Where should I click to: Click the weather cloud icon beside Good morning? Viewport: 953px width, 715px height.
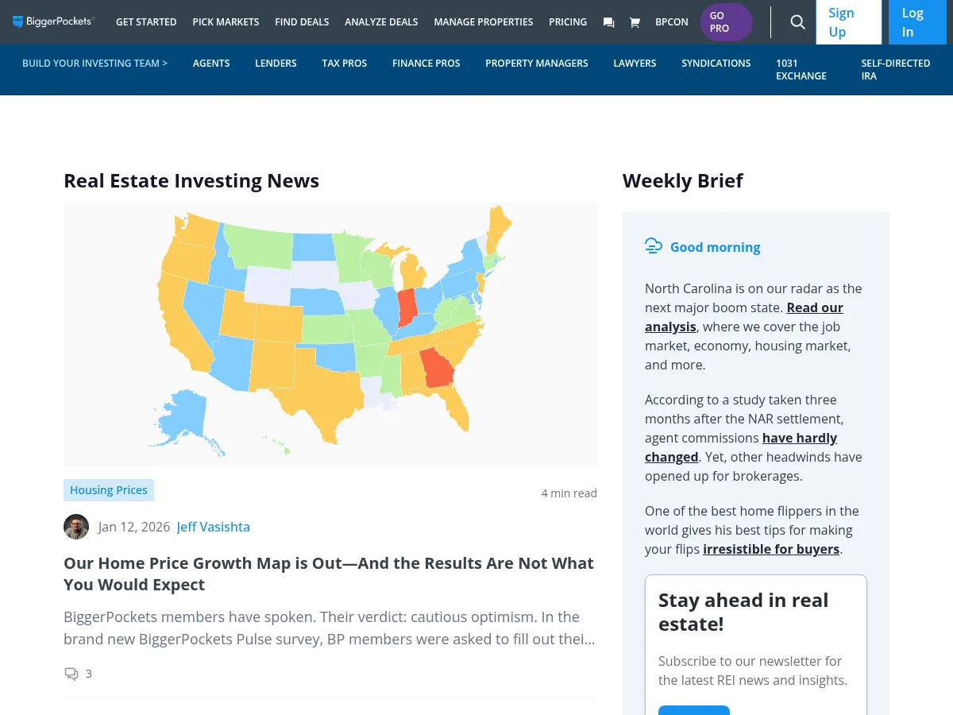point(654,246)
